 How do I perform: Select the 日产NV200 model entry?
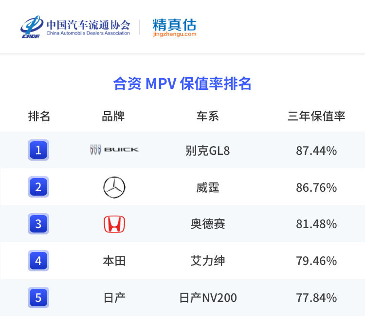pos(208,298)
